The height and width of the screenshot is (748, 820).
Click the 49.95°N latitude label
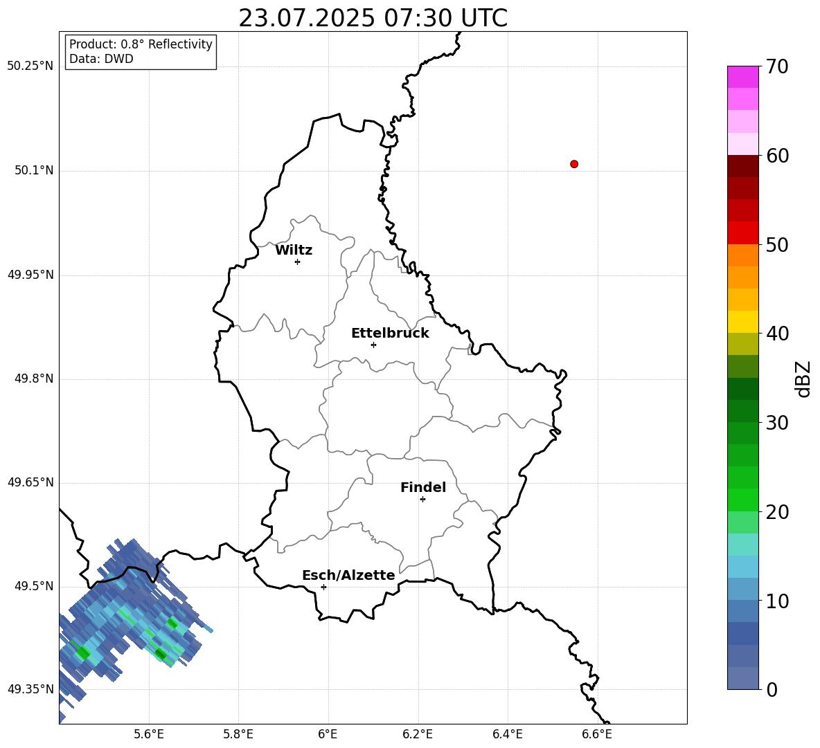(x=30, y=275)
